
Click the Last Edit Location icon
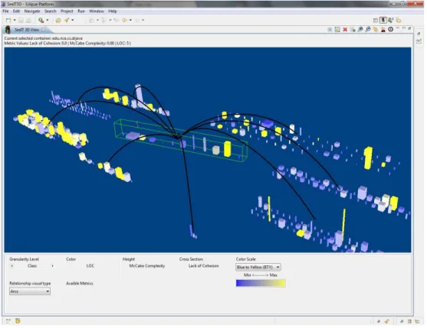(117, 20)
